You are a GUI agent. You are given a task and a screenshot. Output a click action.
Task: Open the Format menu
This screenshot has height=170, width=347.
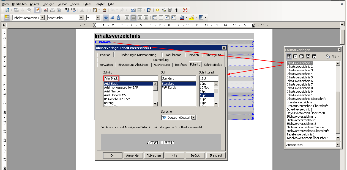(x=62, y=4)
